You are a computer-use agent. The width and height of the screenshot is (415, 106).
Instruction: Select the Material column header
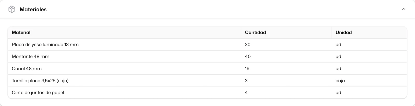pyautogui.click(x=21, y=32)
